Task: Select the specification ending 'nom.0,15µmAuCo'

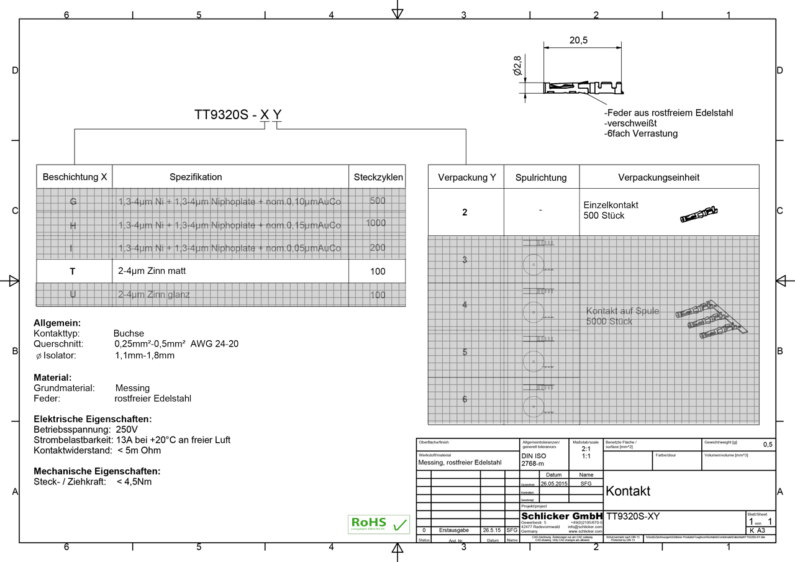Action: click(x=229, y=225)
